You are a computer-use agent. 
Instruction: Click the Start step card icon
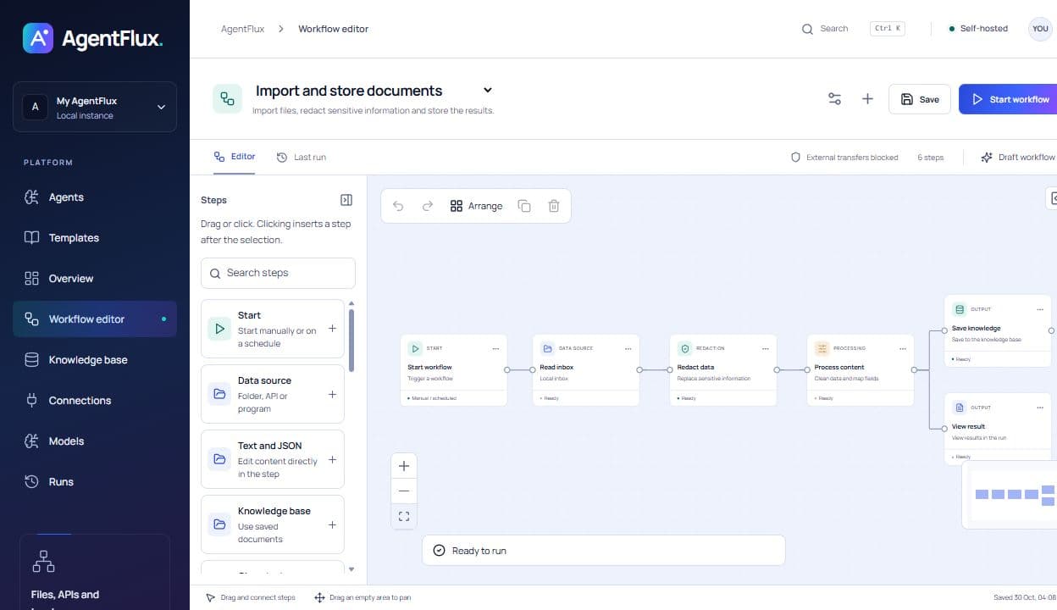point(219,329)
